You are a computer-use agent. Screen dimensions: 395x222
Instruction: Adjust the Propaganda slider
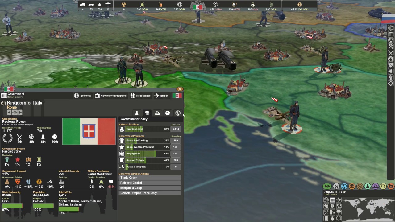148,154
